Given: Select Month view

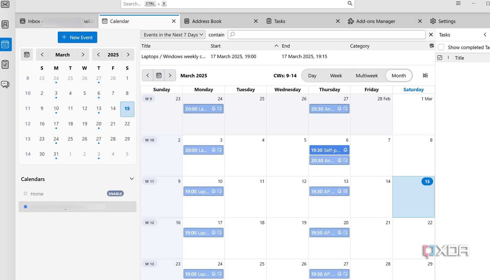Looking at the screenshot, I should click(399, 76).
